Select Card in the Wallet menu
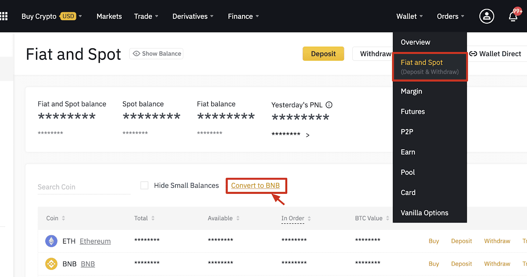 point(430,193)
